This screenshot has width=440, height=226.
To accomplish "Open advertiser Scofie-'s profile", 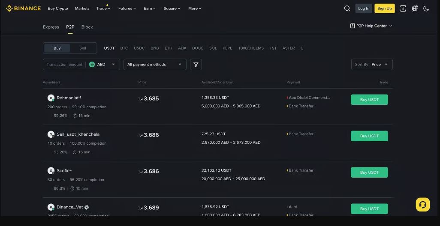I will [64, 171].
